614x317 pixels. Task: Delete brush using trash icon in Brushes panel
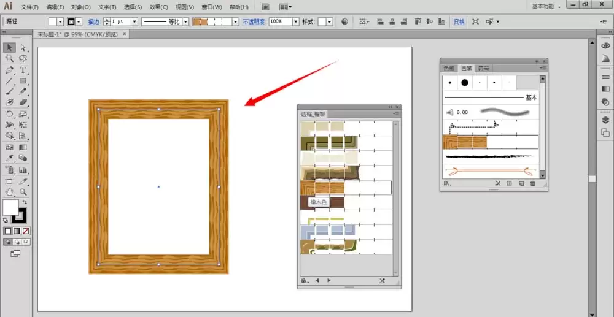532,183
